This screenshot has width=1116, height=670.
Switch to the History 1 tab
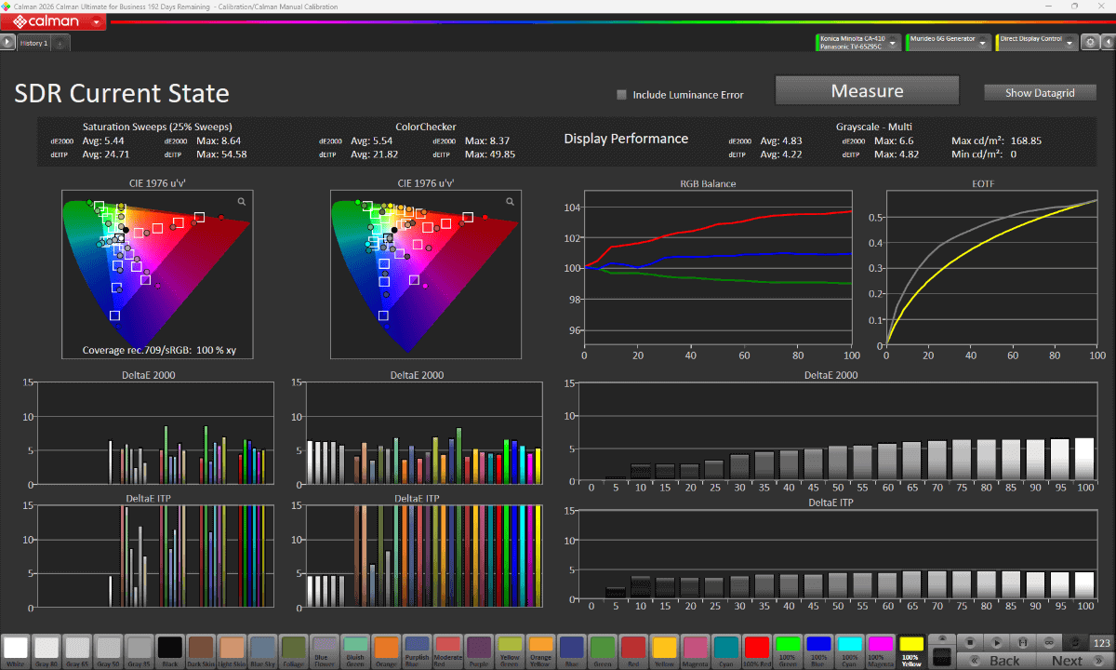click(x=33, y=44)
